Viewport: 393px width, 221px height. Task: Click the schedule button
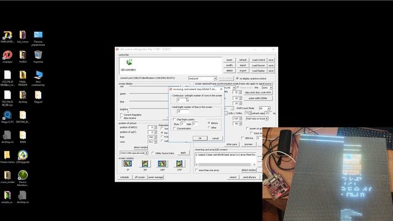[125, 177]
